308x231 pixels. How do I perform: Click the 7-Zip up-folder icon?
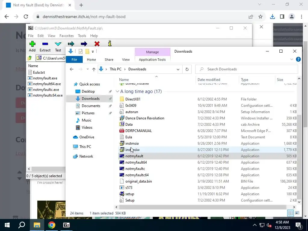[30, 58]
